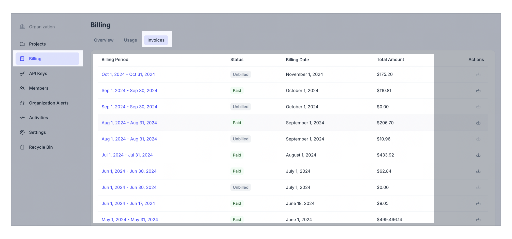Click the Unbilled badge for November 1, 2024

240,74
